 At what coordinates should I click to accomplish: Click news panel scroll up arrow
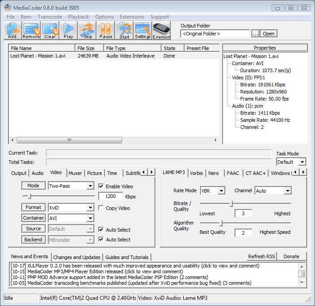(302, 267)
